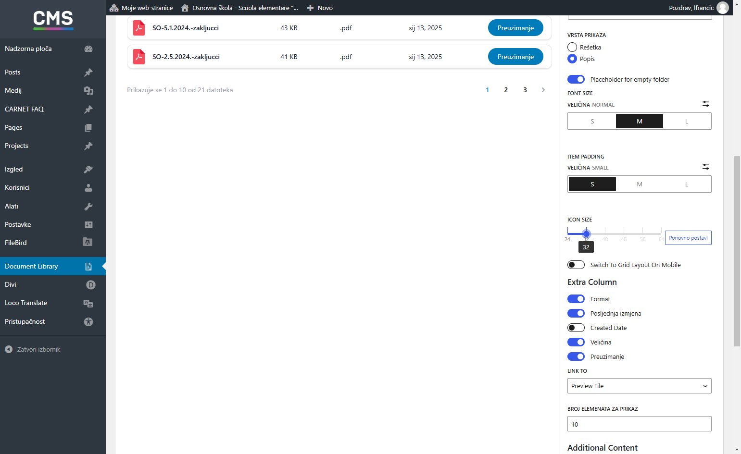Click the PDF icon for SO-2.5.2024.-zakljucci
Screen dimensions: 741x454
(139, 57)
